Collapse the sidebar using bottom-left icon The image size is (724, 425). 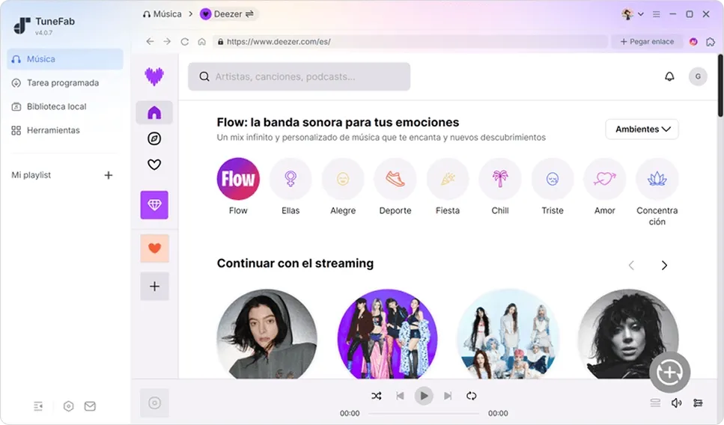coord(38,406)
